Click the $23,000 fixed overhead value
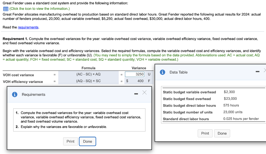Viewport: 266px width, 154px height. 230,99
